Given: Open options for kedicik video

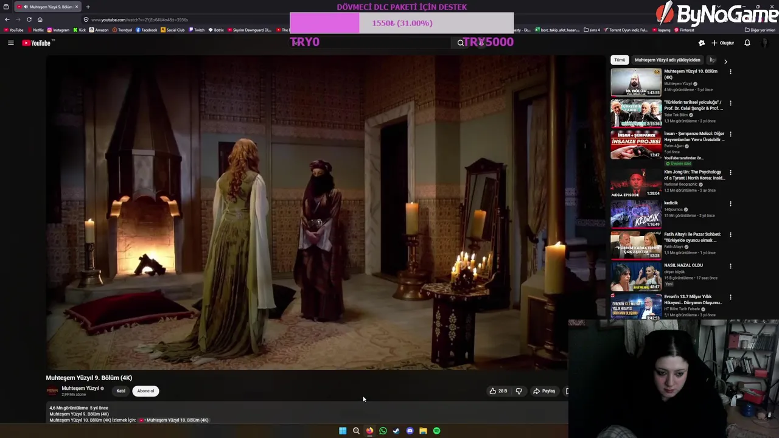Looking at the screenshot, I should click(730, 204).
